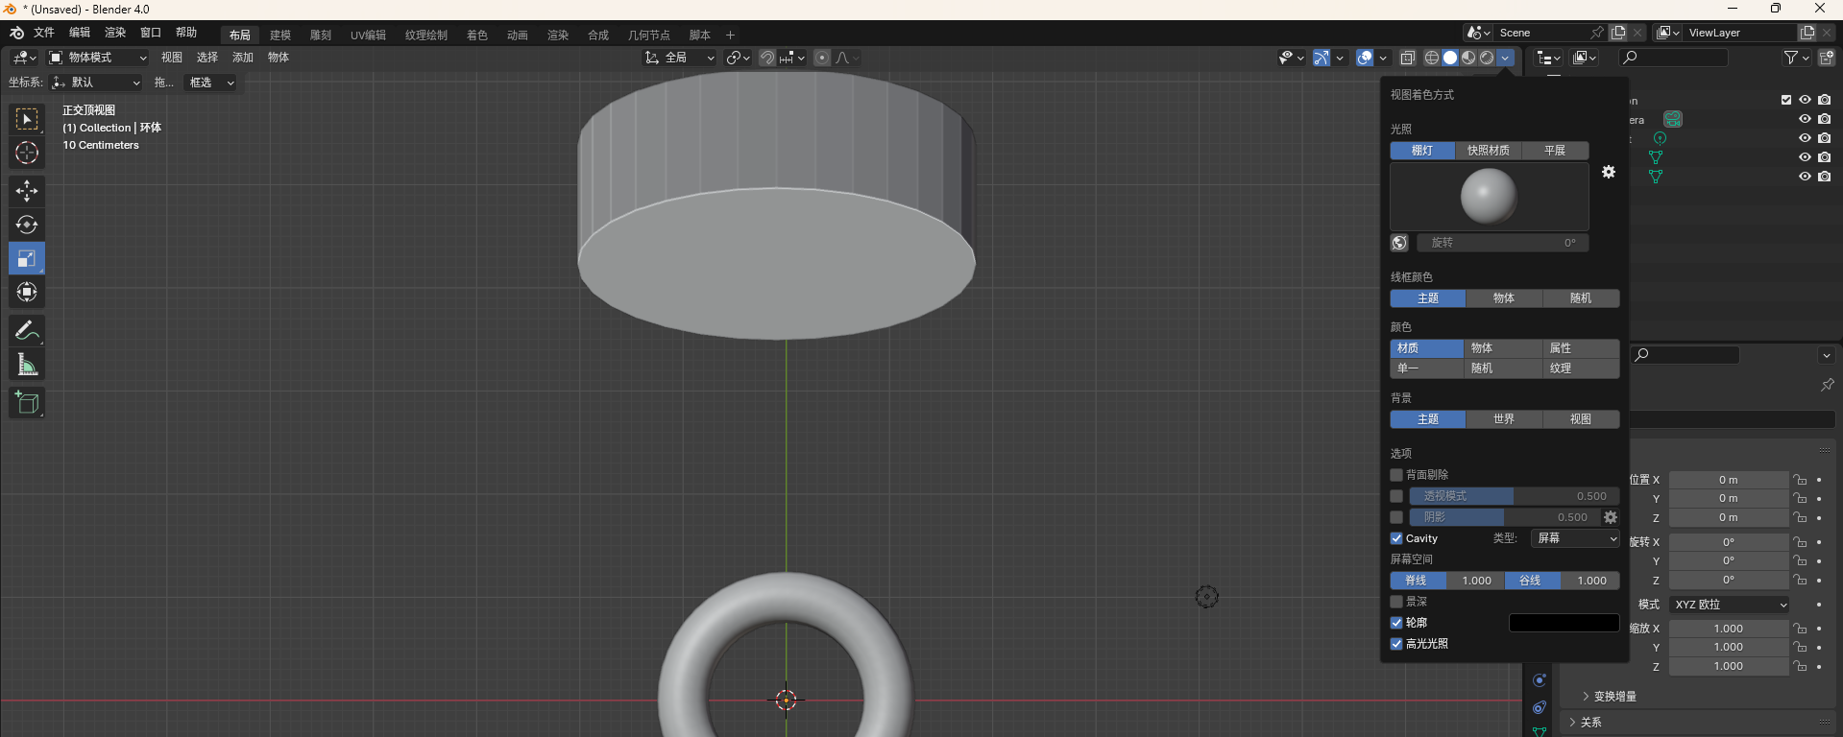Screen dimensions: 1843x737
Task: Enable the 背面剔除 backface culling checkbox
Action: click(1396, 475)
